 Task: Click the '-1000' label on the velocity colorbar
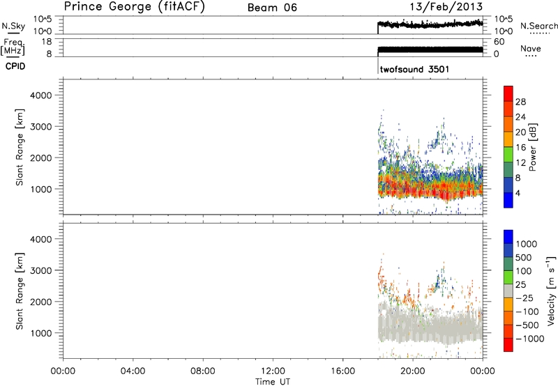pos(530,339)
